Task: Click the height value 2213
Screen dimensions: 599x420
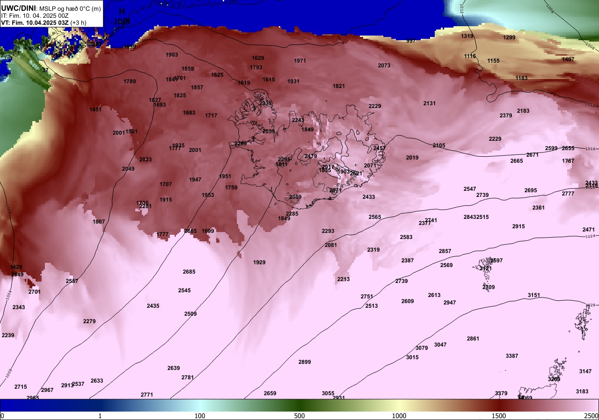Action: pos(343,279)
